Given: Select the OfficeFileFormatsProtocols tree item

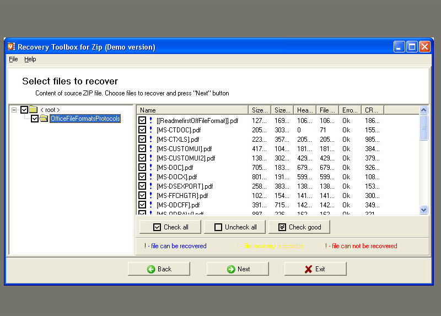Looking at the screenshot, I should pos(85,119).
